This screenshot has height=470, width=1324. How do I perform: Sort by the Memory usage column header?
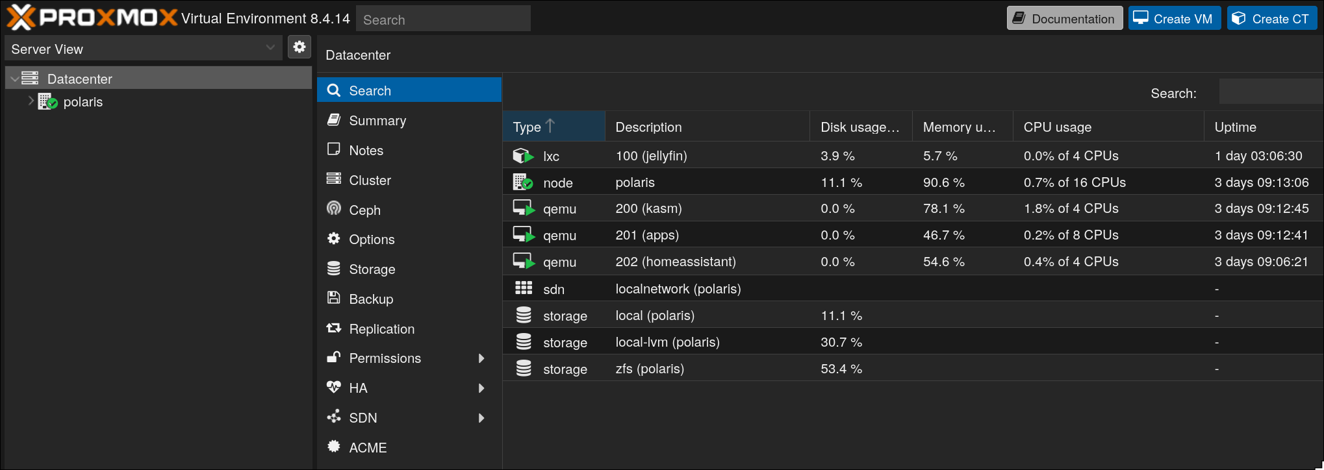pyautogui.click(x=963, y=127)
